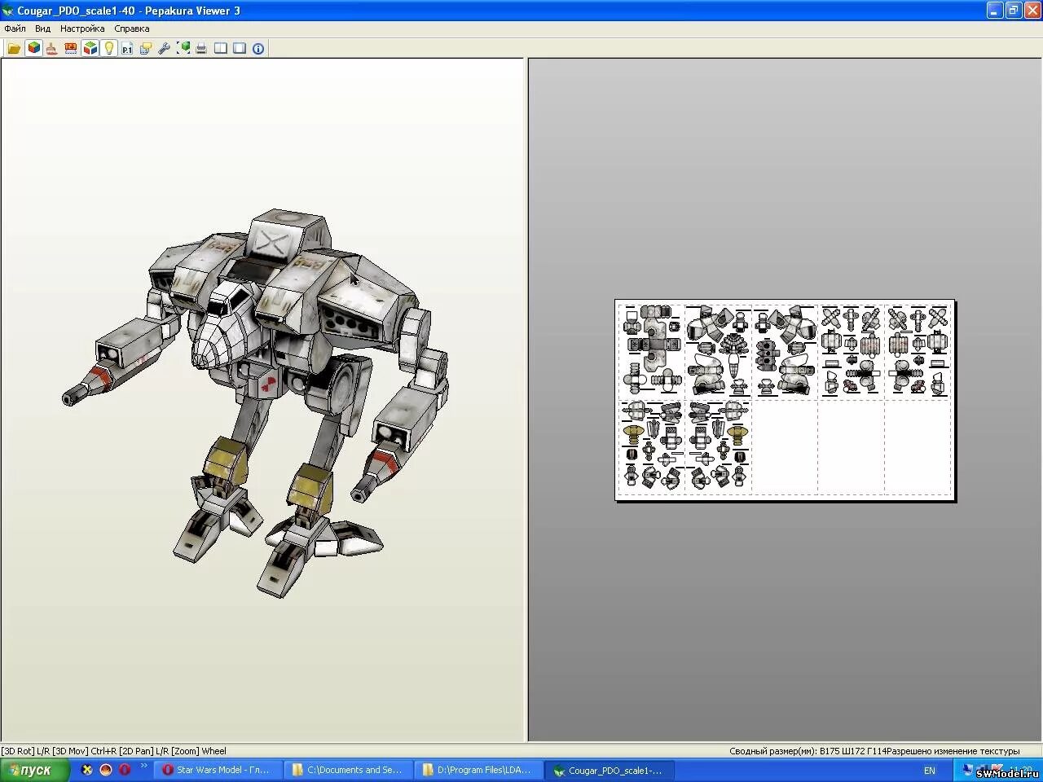
Task: Toggle the colored cube texture display icon
Action: (33, 48)
